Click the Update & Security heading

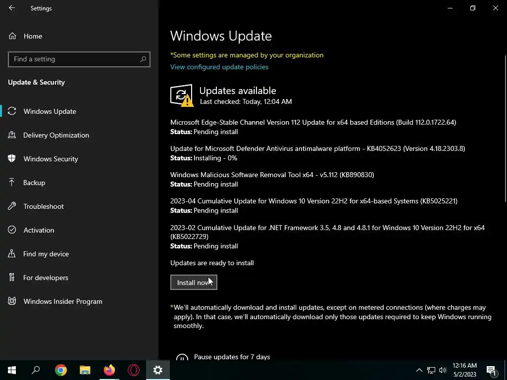pyautogui.click(x=36, y=82)
